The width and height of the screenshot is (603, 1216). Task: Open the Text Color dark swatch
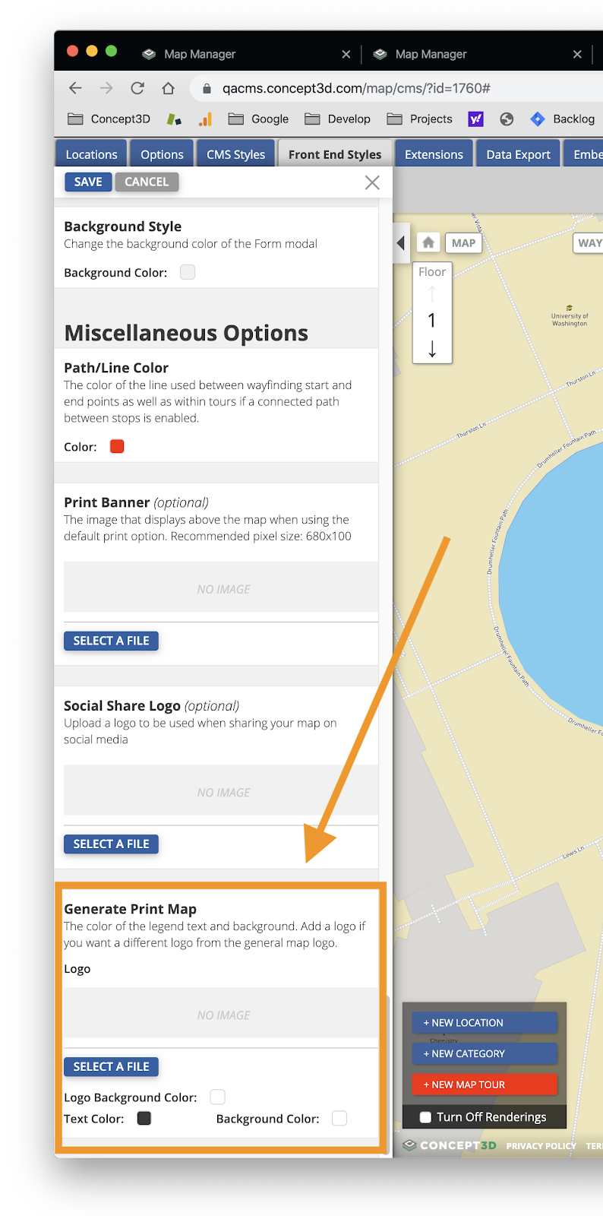144,1118
